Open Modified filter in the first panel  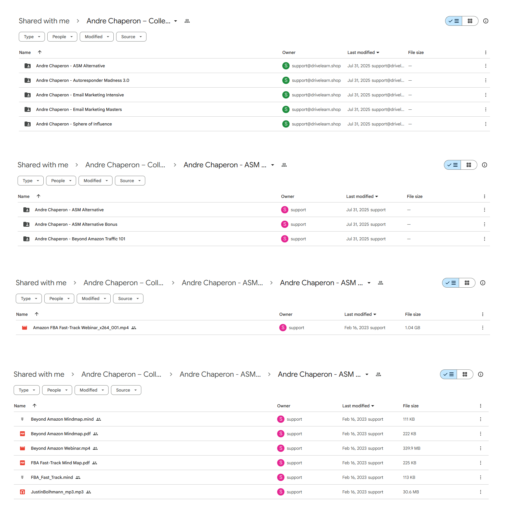click(x=97, y=37)
